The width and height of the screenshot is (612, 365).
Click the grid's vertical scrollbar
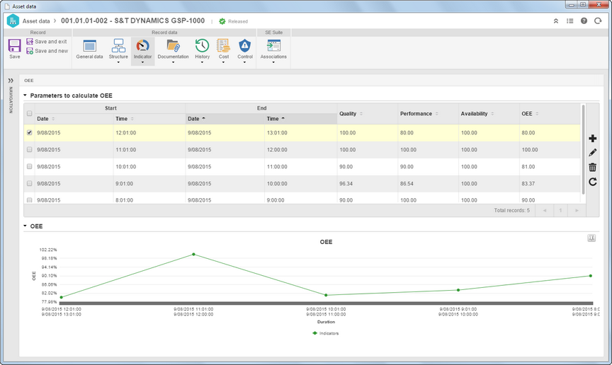(584, 149)
